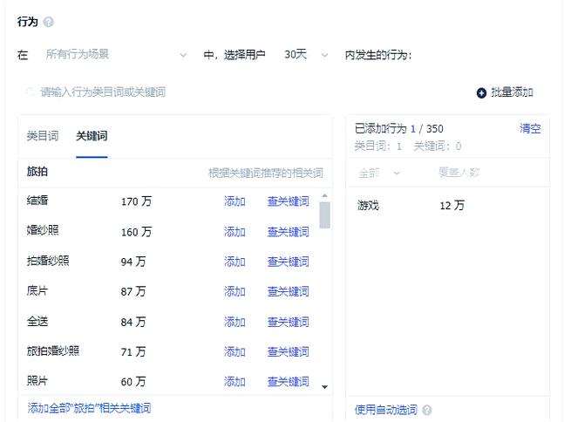The width and height of the screenshot is (571, 422).
Task: Open the 所有行为场景 dropdown
Action: click(116, 55)
